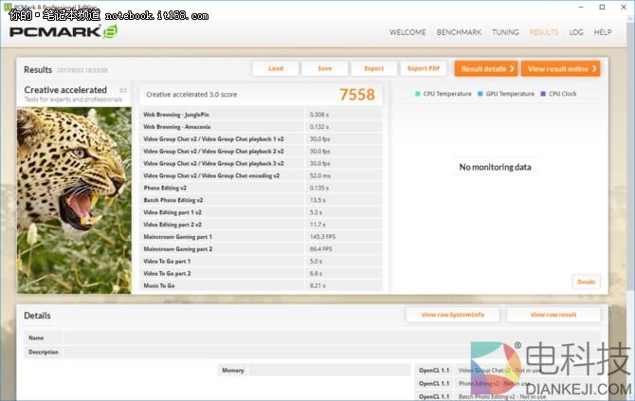Toggle the GPU Temperature legend marker
The width and height of the screenshot is (635, 401).
pos(481,94)
